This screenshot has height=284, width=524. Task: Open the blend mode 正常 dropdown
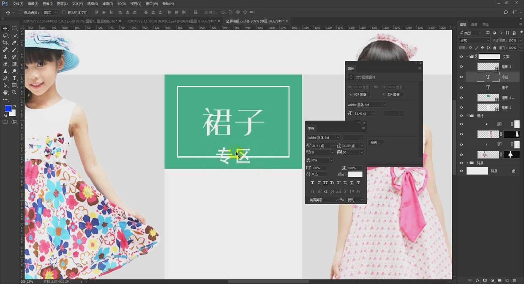(474, 41)
